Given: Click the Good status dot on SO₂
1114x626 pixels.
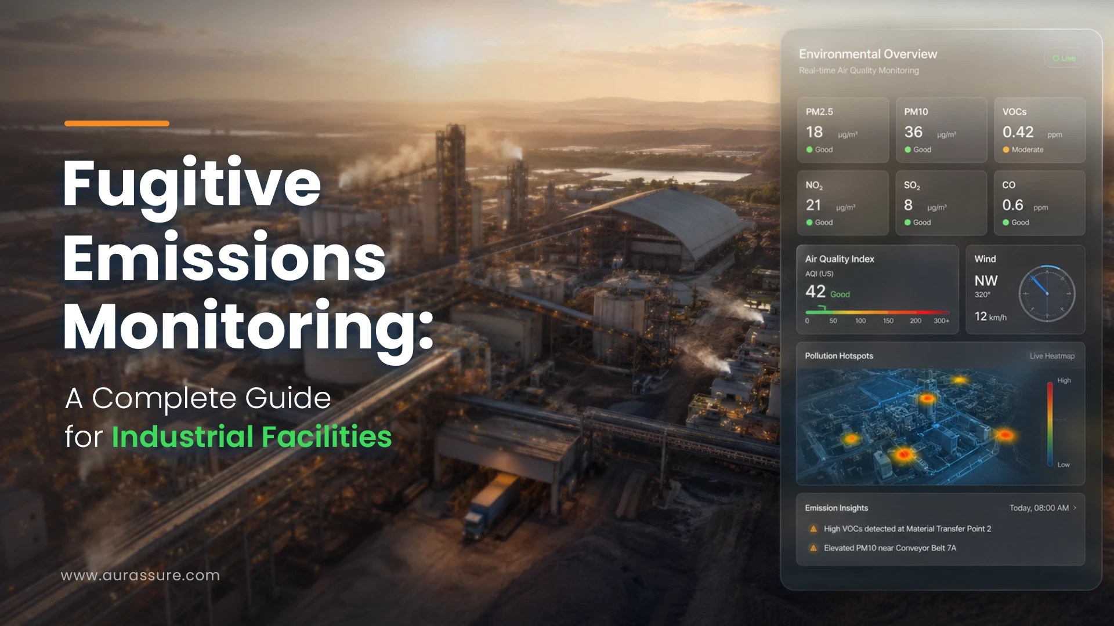Looking at the screenshot, I should 907,223.
